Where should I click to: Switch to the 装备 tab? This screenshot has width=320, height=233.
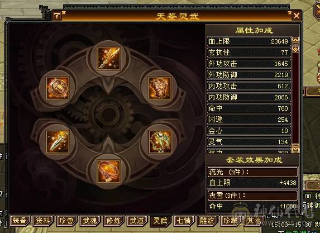tap(20, 221)
